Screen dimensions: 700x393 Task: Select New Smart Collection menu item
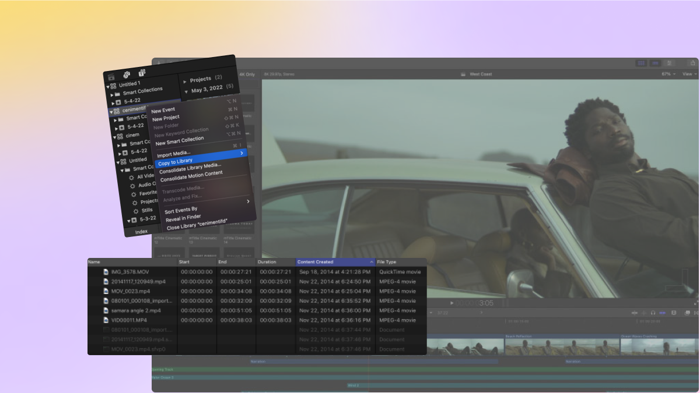point(180,141)
